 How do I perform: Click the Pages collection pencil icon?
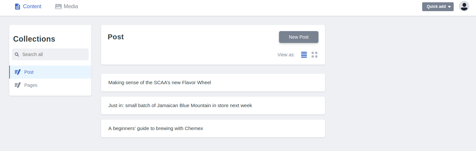click(x=18, y=85)
